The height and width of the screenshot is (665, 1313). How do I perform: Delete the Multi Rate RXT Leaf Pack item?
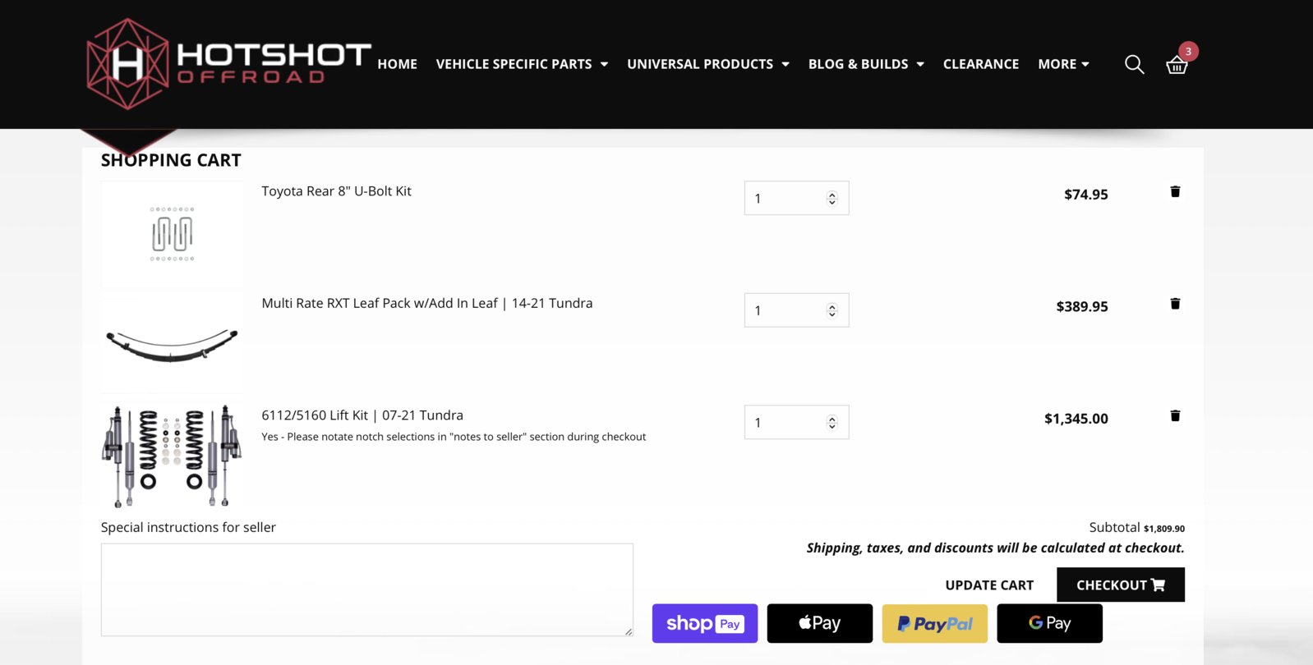(x=1175, y=304)
